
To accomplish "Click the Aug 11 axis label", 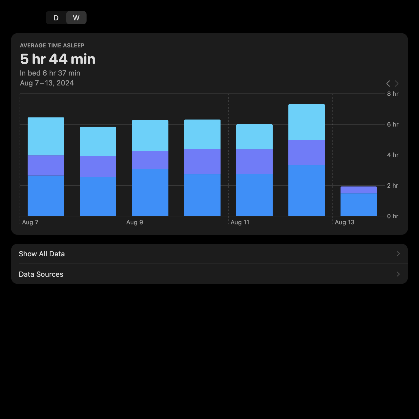I will tap(240, 222).
